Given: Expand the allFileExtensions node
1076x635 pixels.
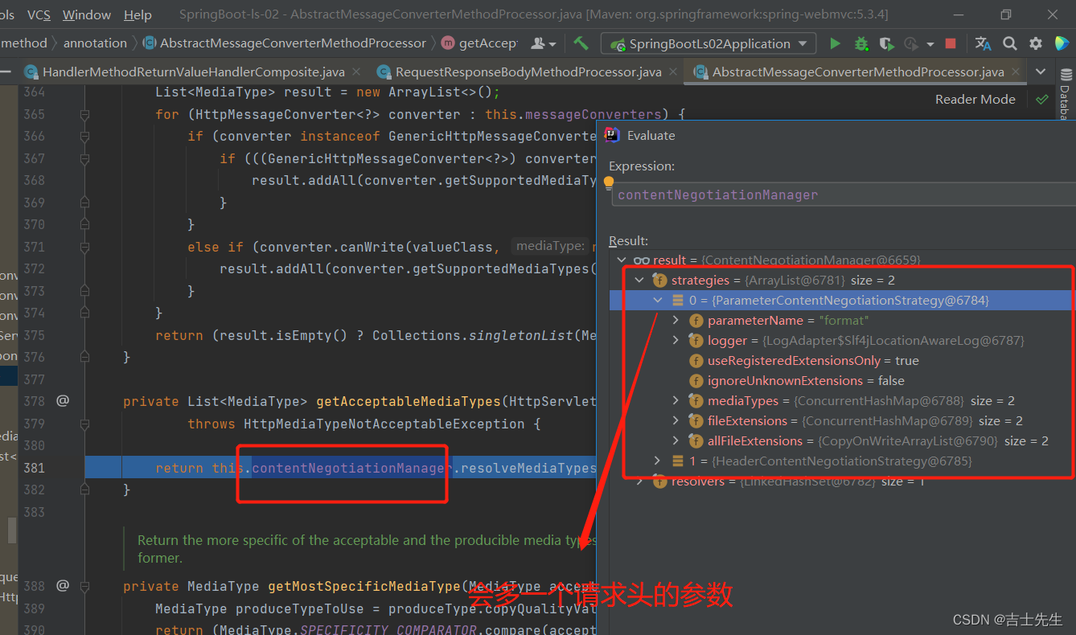Looking at the screenshot, I should (x=676, y=440).
